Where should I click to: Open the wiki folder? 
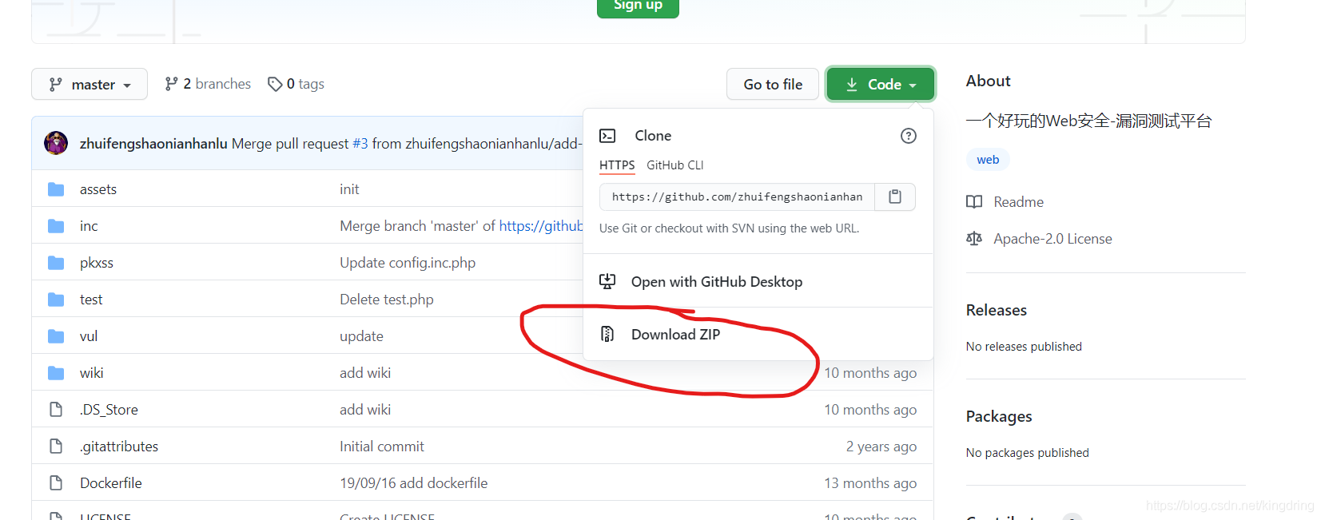pos(92,373)
